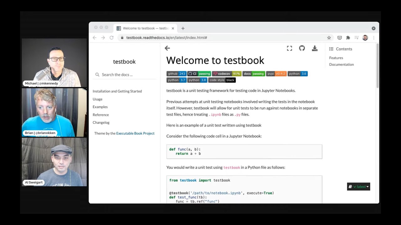The image size is (401, 225).
Task: Click the docs passing badge
Action: pyautogui.click(x=254, y=74)
